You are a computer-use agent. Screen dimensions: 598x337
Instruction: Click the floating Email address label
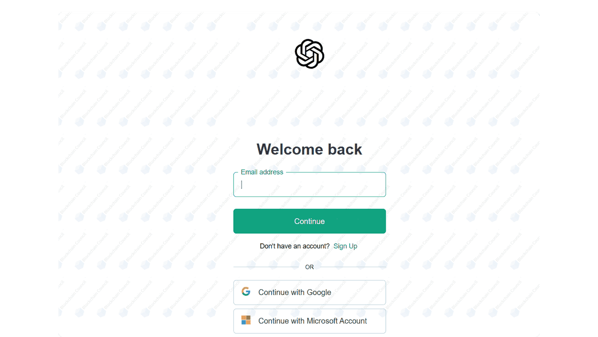(262, 172)
